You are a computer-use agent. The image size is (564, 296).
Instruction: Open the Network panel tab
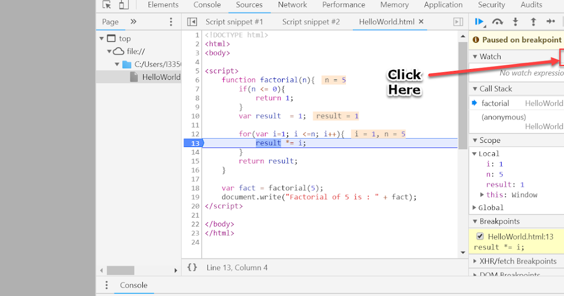pos(292,5)
